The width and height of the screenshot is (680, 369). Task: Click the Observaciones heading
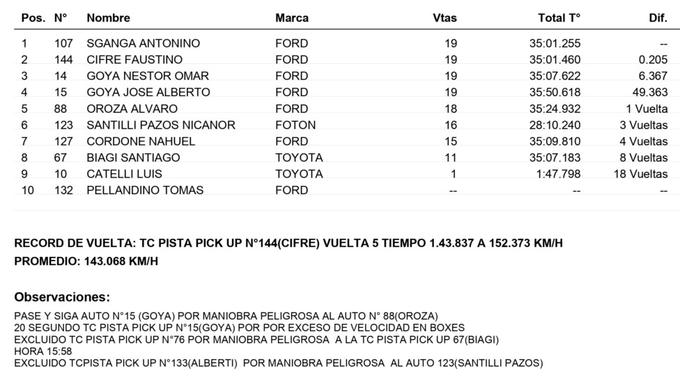(x=62, y=297)
